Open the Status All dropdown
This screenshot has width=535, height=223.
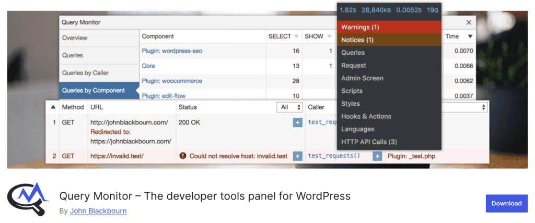pyautogui.click(x=289, y=107)
